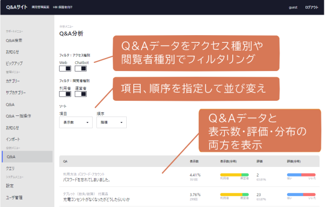Click the Q&Aサイト header logo
The height and width of the screenshot is (207, 325).
pyautogui.click(x=17, y=7)
